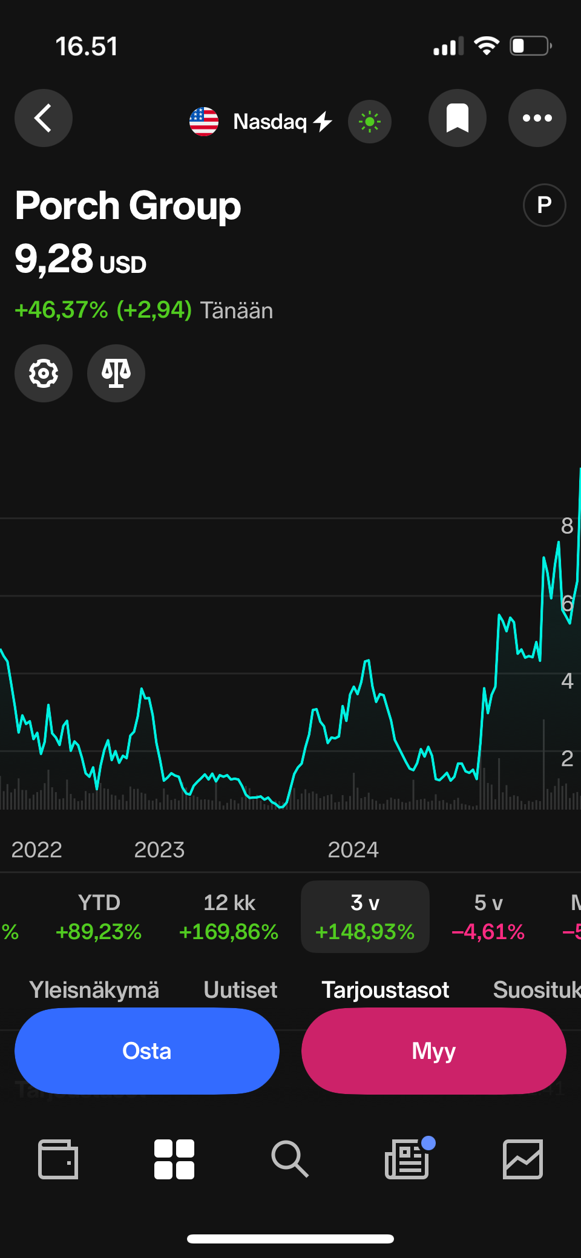This screenshot has width=581, height=1258.
Task: Tap the real-time lightning bolt icon
Action: pos(323,122)
